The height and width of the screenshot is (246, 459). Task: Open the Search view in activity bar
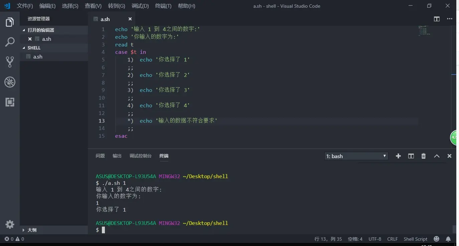click(x=10, y=42)
